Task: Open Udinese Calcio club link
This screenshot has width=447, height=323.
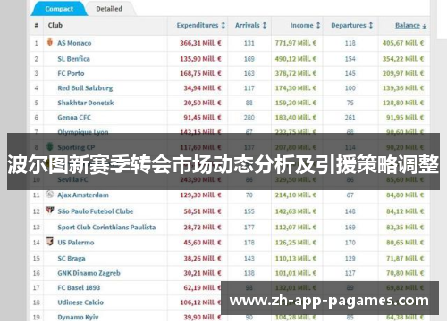Action: [x=80, y=302]
